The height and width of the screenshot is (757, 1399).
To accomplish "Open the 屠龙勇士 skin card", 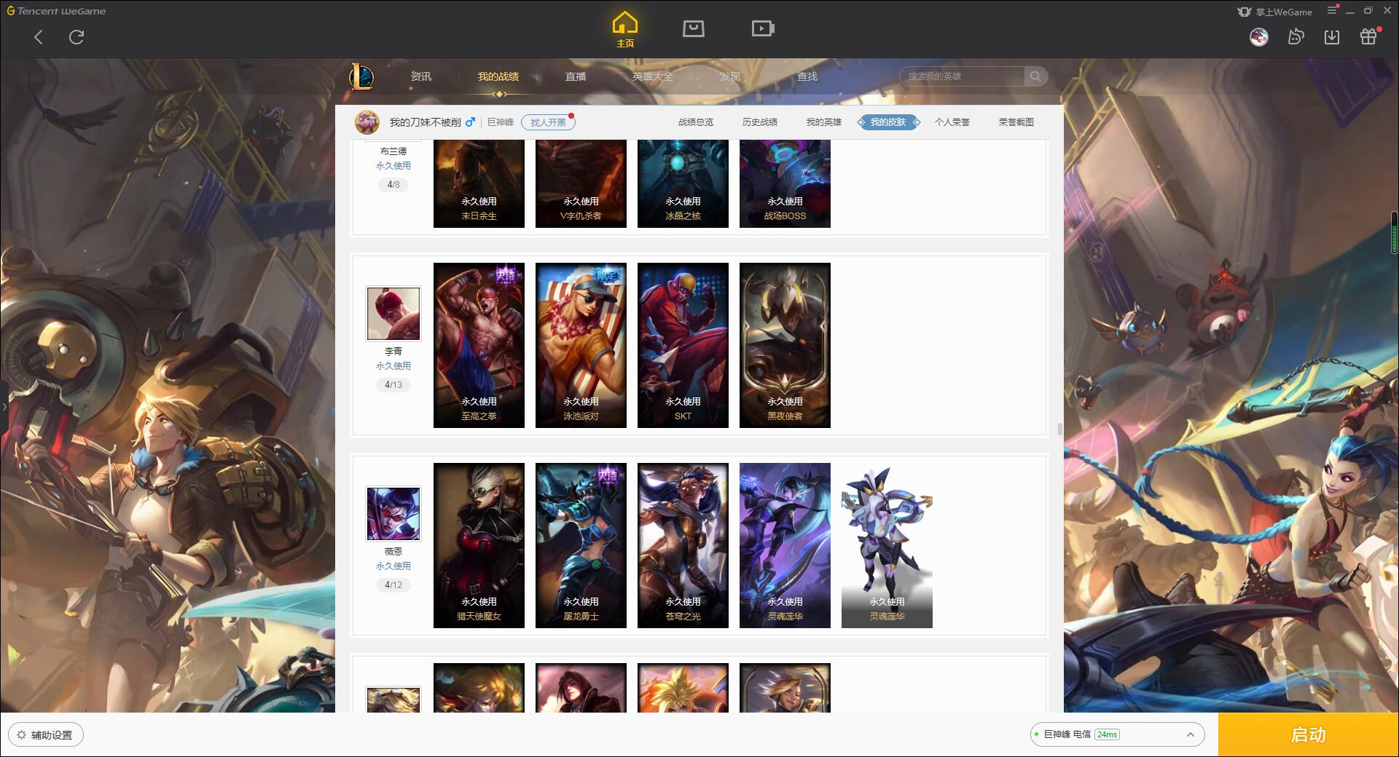I will tap(581, 545).
